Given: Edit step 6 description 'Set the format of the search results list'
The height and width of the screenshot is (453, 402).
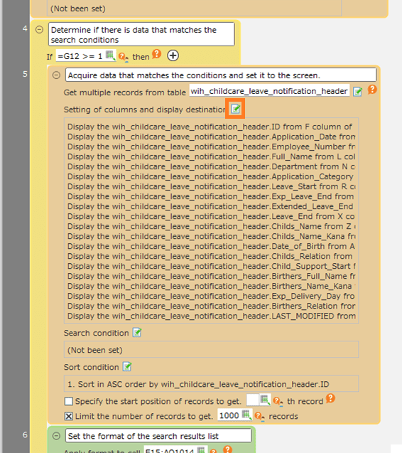Looking at the screenshot, I should coord(158,436).
